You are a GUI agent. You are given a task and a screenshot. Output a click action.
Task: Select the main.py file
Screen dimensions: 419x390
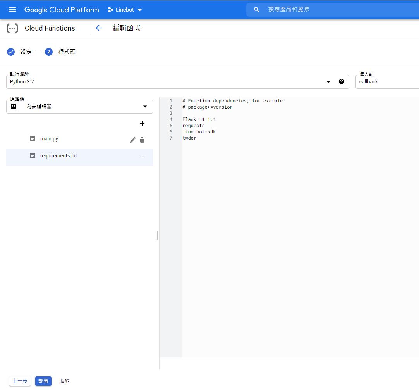(x=49, y=138)
